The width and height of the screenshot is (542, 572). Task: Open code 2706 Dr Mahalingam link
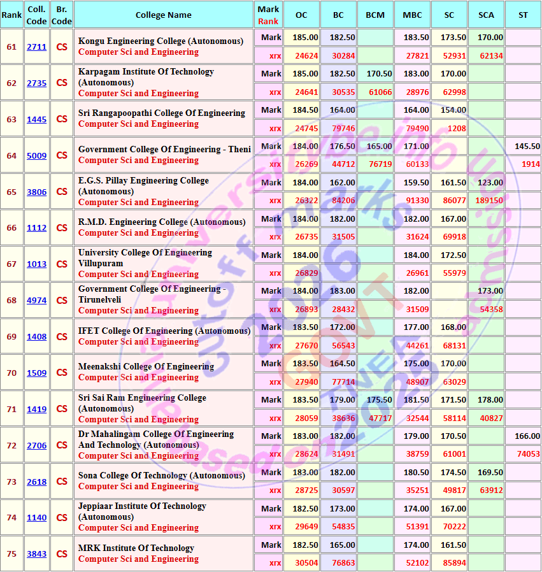[36, 445]
